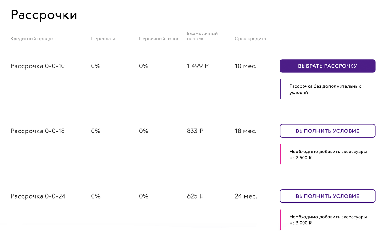Click ВЫПОЛНИТЬ УСЛОВИЕ for Рассрочка 0-0-24

click(327, 196)
